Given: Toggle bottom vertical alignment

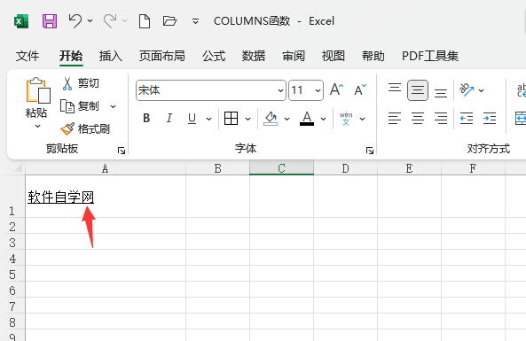Looking at the screenshot, I should tap(441, 92).
